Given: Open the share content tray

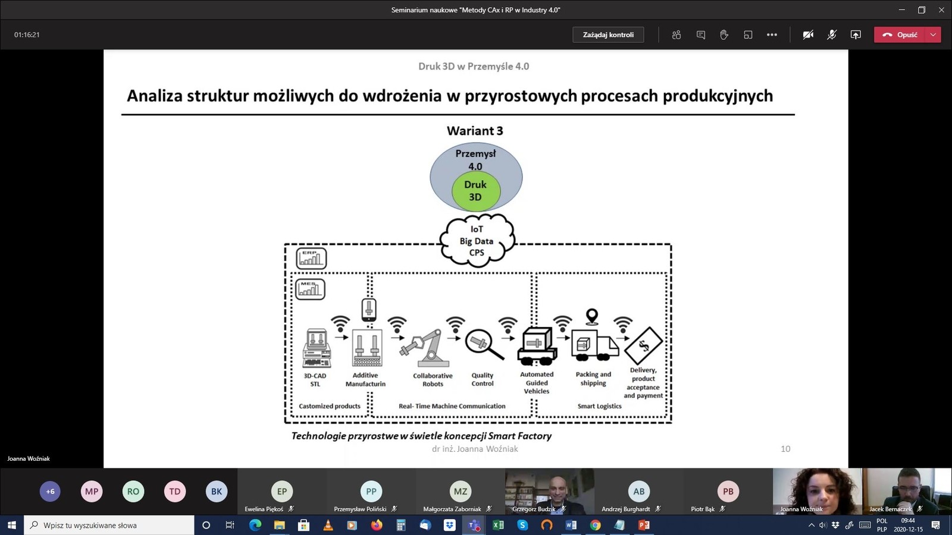Looking at the screenshot, I should (x=856, y=35).
